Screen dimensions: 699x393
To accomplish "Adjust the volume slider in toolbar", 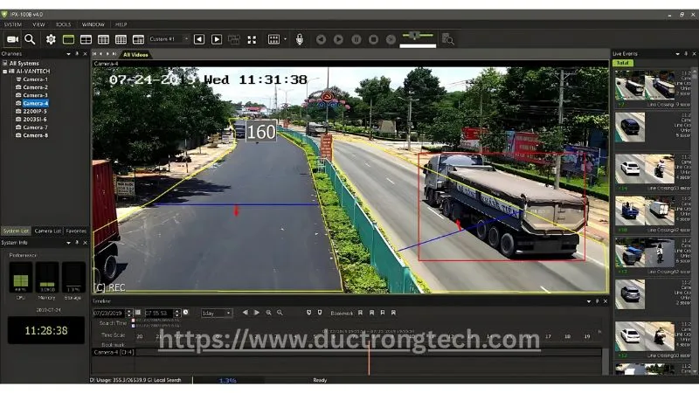I will (x=415, y=35).
